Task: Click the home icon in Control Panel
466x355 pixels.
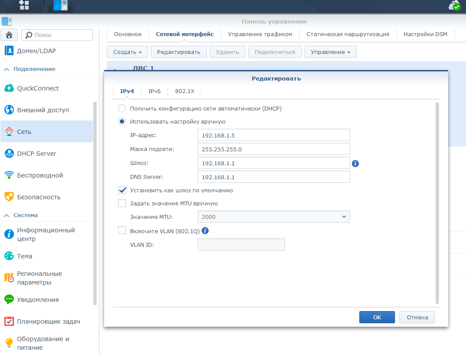Action: (x=9, y=35)
